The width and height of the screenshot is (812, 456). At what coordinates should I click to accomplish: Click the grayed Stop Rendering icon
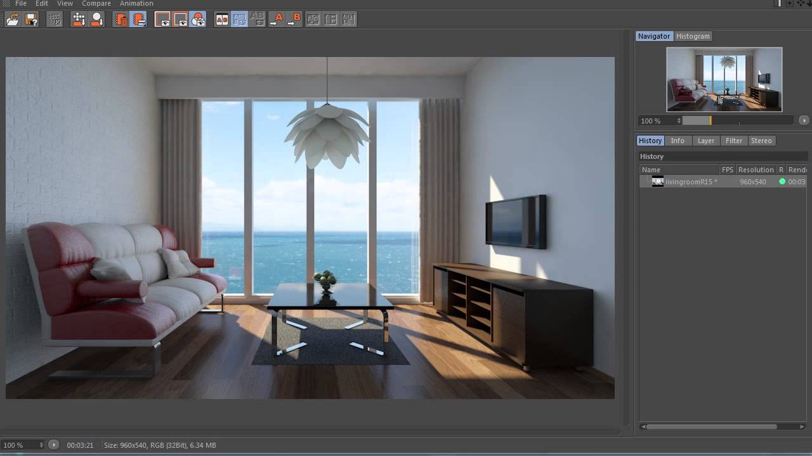(x=55, y=20)
